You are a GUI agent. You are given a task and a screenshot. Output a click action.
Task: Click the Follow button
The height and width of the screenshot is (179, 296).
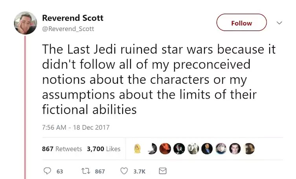(x=241, y=23)
